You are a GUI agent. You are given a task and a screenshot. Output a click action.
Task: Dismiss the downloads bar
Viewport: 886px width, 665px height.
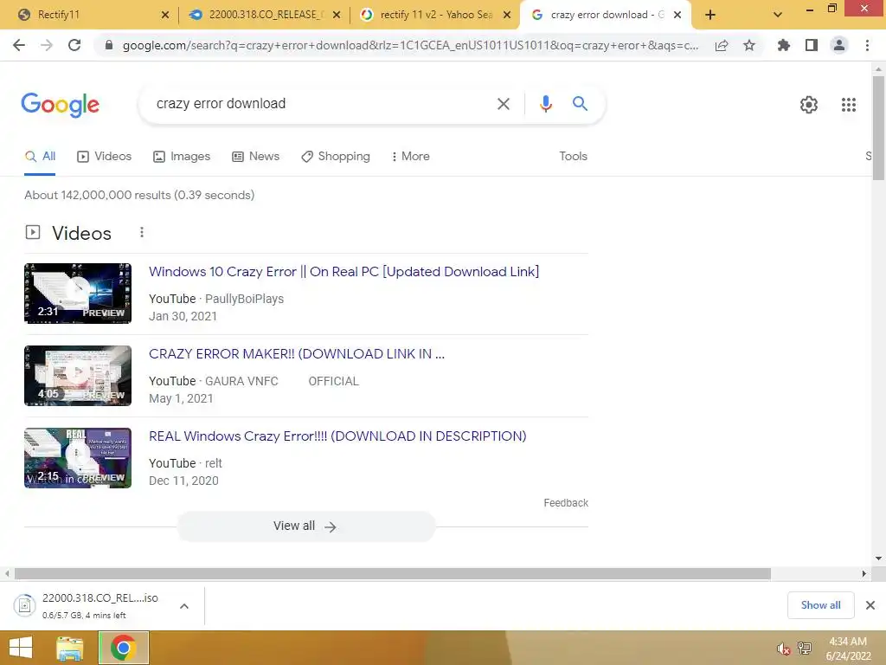[x=870, y=605]
